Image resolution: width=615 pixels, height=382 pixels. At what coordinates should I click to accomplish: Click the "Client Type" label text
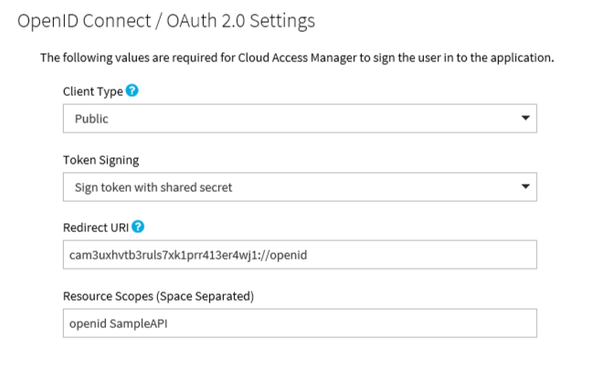click(93, 91)
